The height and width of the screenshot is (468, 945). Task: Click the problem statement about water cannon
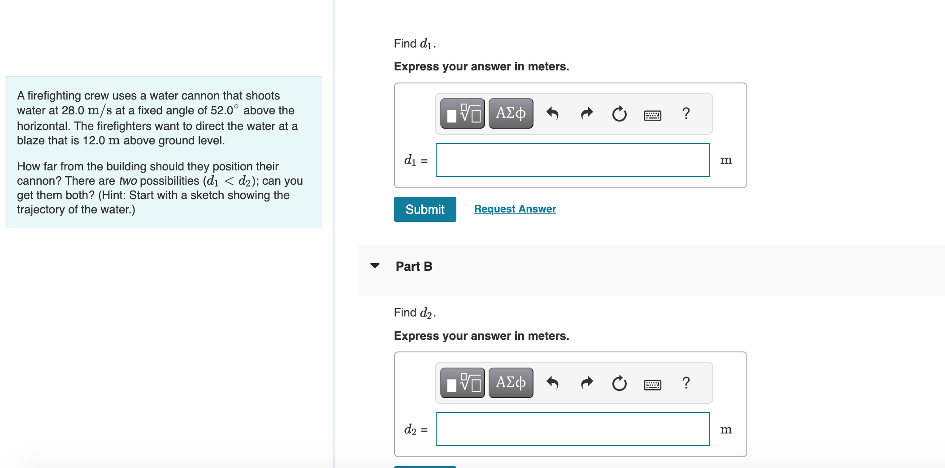point(157,118)
